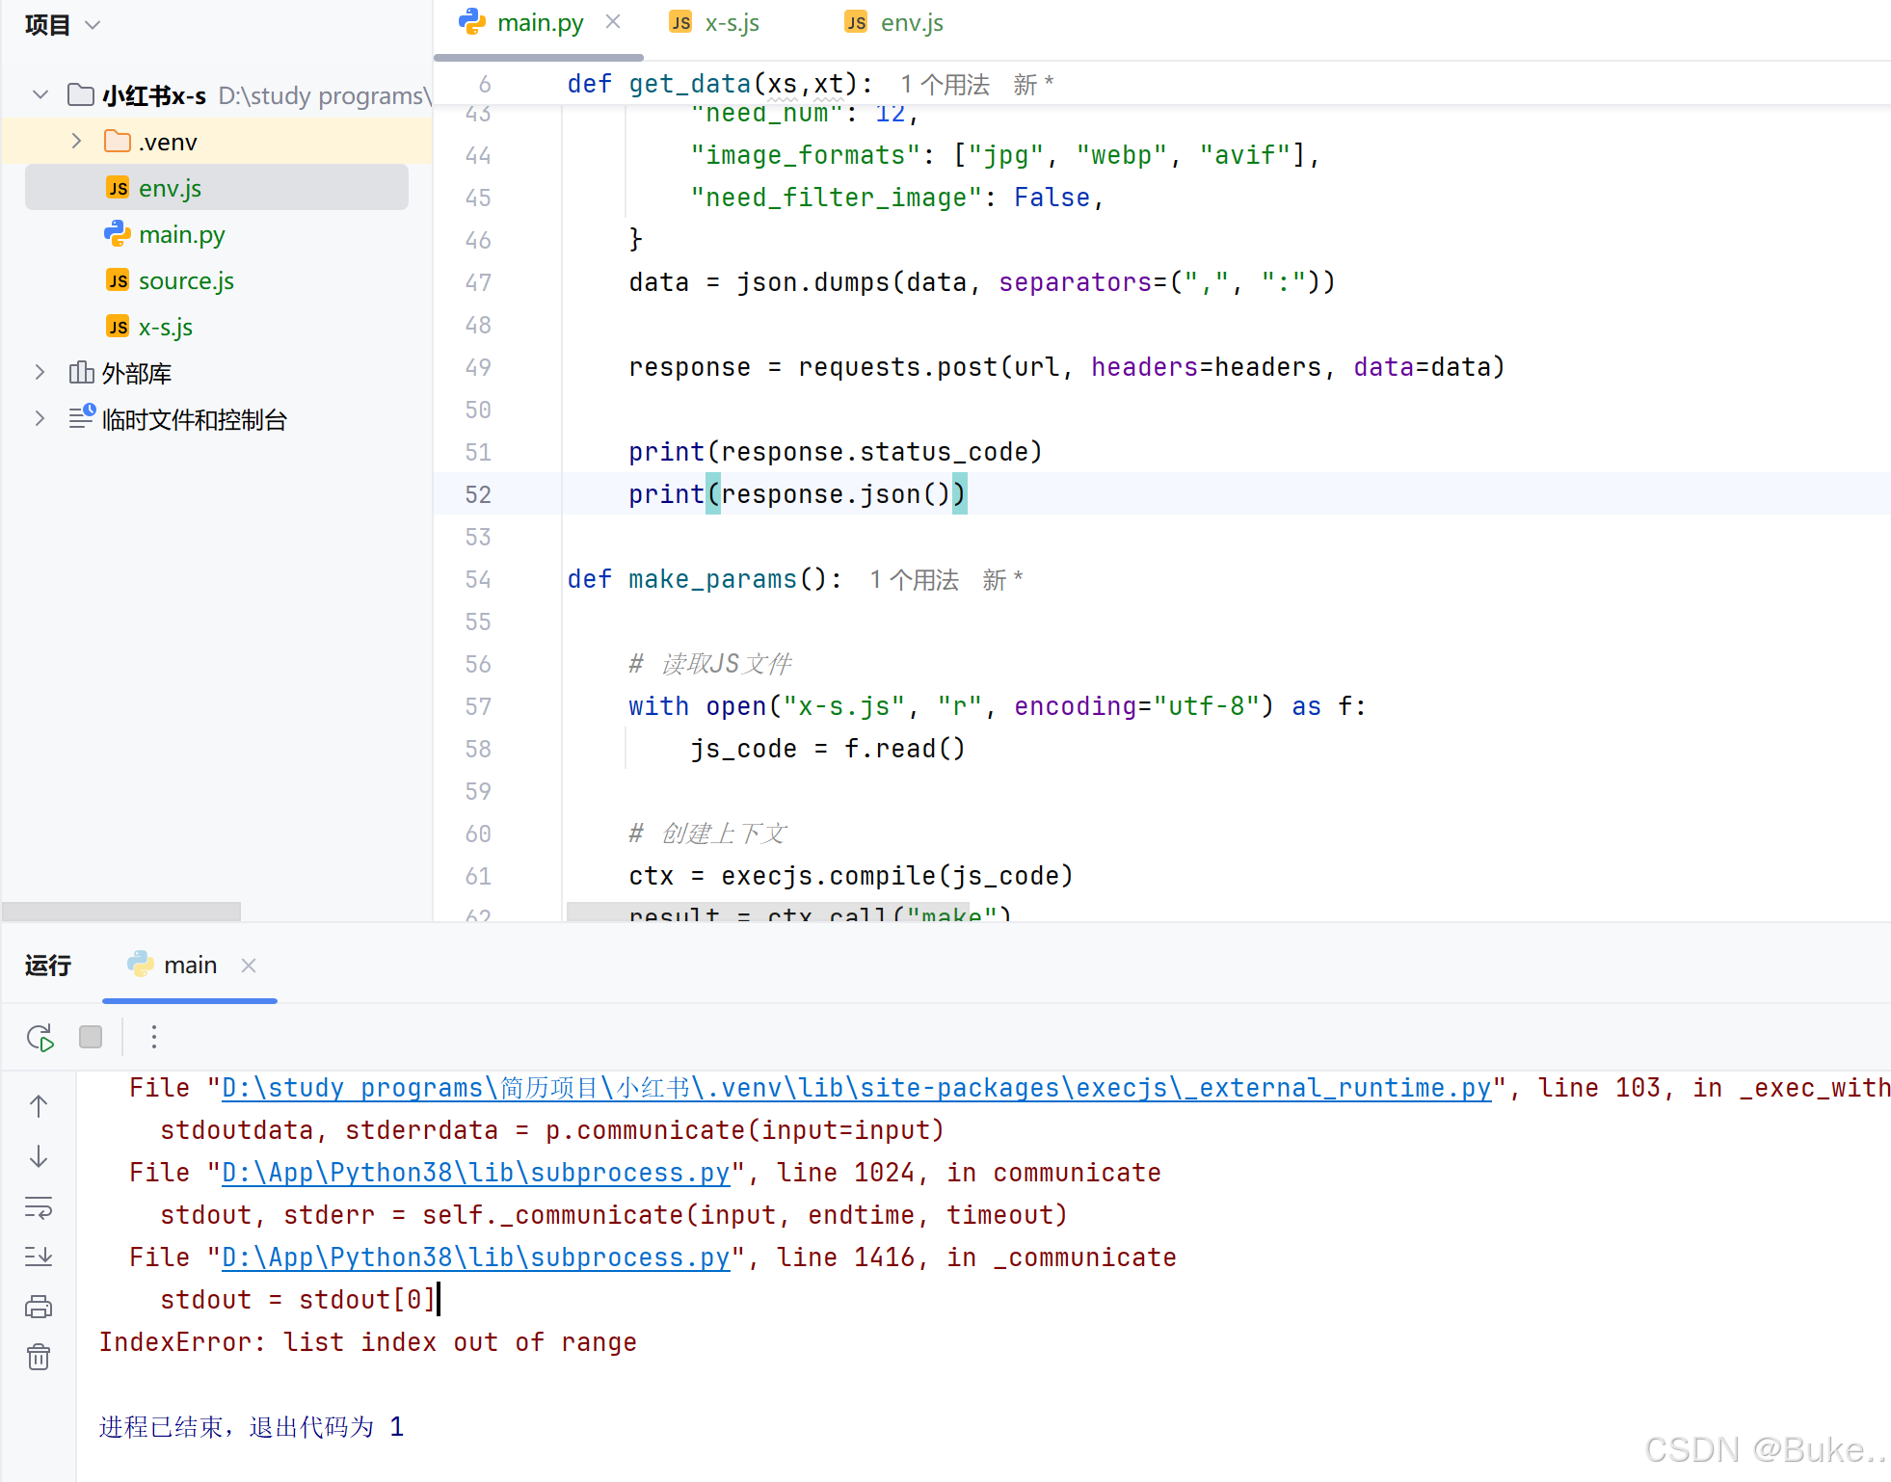
Task: Switch to the env.js editor tab
Action: tap(909, 21)
